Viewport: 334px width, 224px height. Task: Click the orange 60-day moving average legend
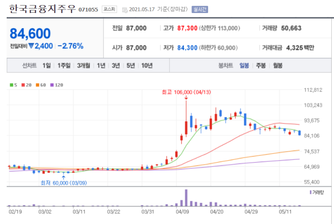41,85
